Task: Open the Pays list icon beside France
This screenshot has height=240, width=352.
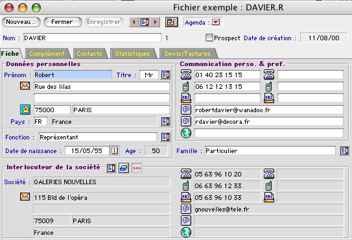Action: point(165,121)
